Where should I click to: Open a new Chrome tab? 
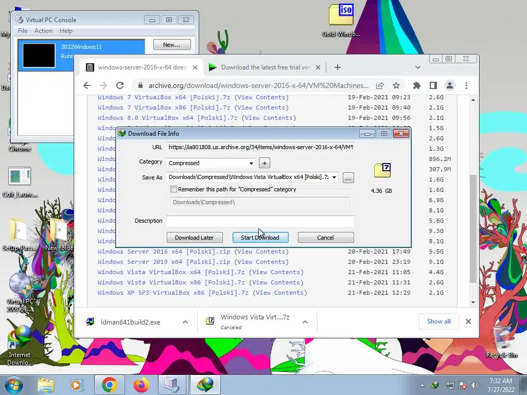tap(338, 67)
